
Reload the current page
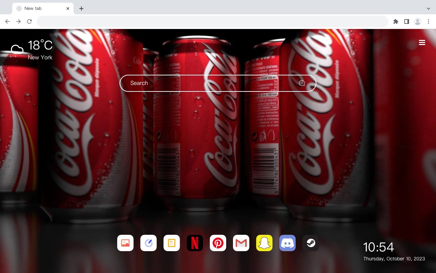click(x=29, y=21)
